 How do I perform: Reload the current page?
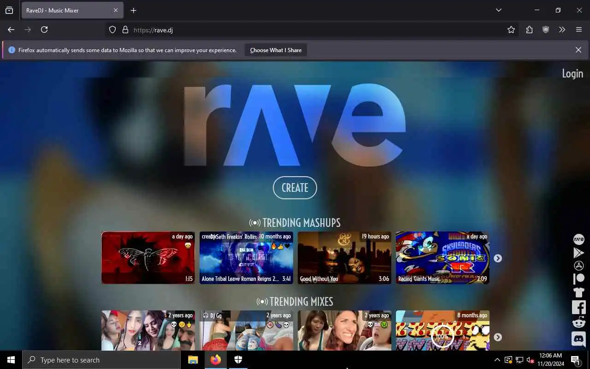tap(44, 30)
